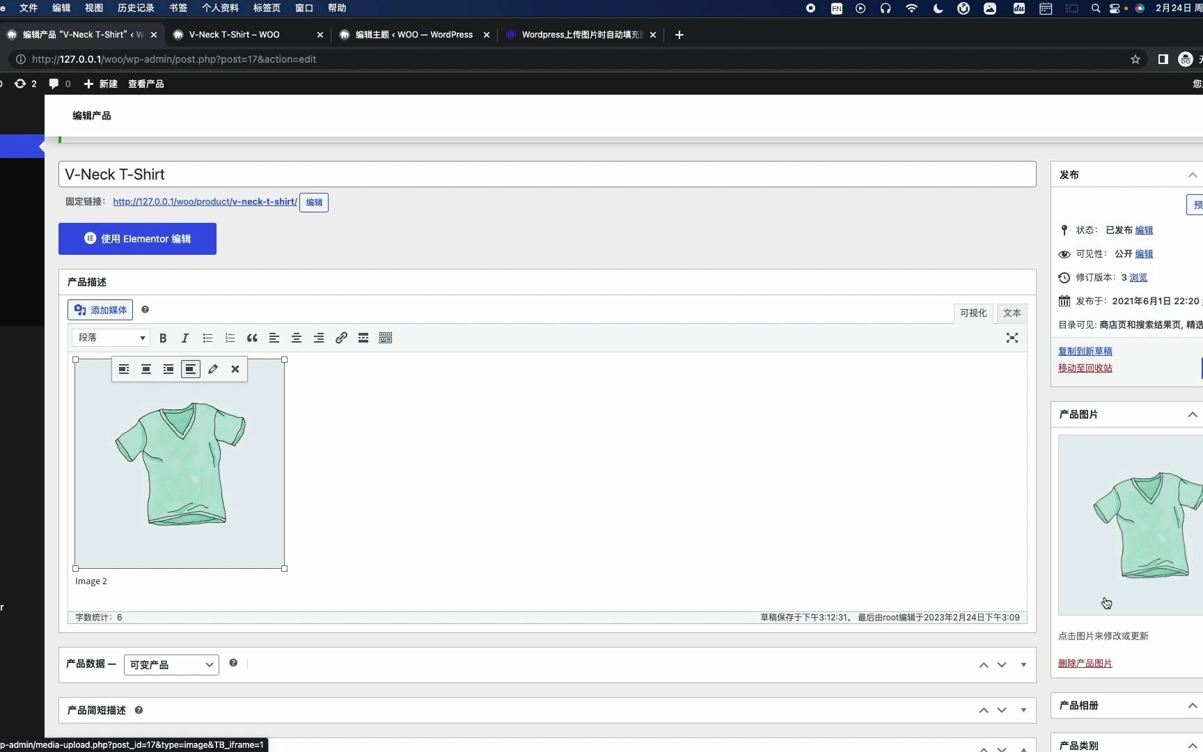Remove the image with X icon
The width and height of the screenshot is (1203, 752).
pos(235,369)
